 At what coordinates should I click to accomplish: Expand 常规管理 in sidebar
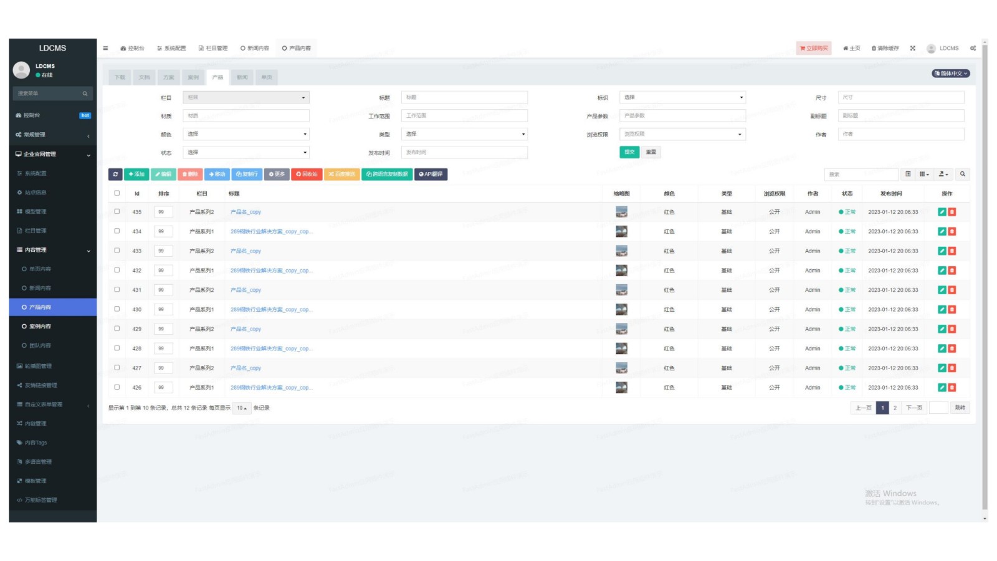coord(53,135)
